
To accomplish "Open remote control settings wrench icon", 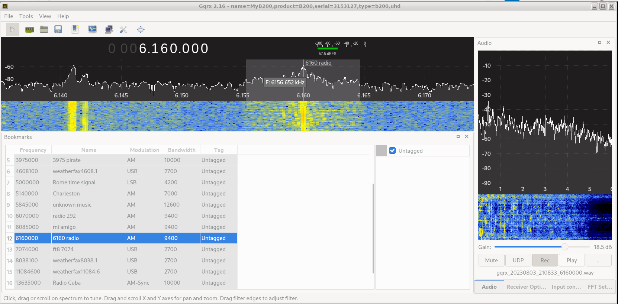I will coord(123,30).
